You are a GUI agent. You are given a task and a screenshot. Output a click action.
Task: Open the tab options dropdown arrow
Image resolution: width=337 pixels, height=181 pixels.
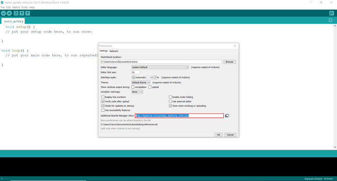331,20
